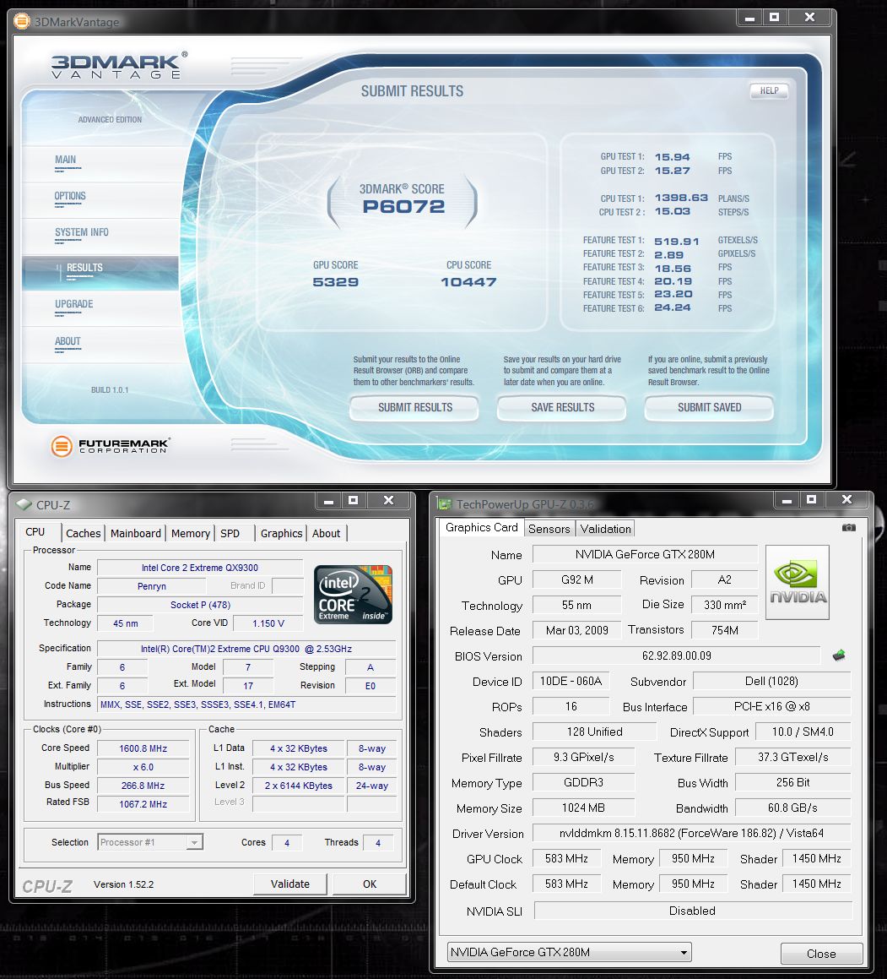Viewport: 887px width, 979px height.
Task: Click the Futuremark Corporation logo
Action: [111, 446]
